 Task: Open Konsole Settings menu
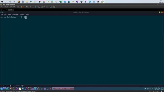click(22, 15)
